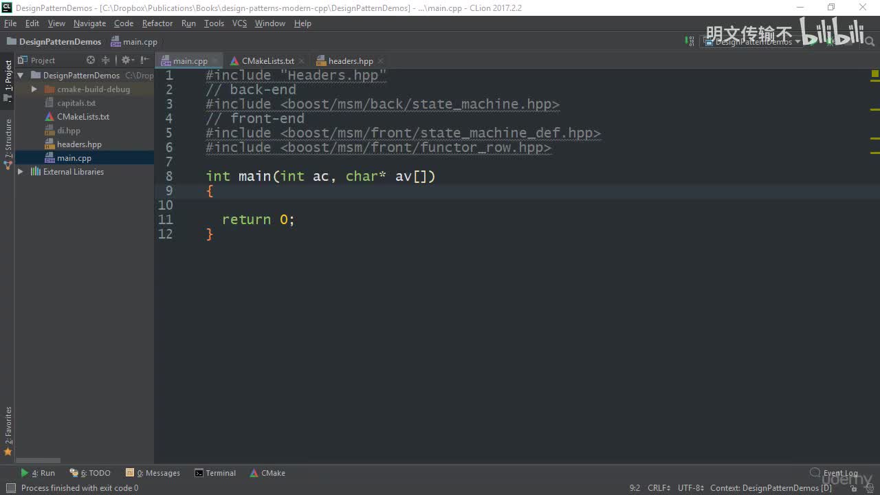This screenshot has width=880, height=495.
Task: Open the Event Log
Action: click(x=834, y=473)
